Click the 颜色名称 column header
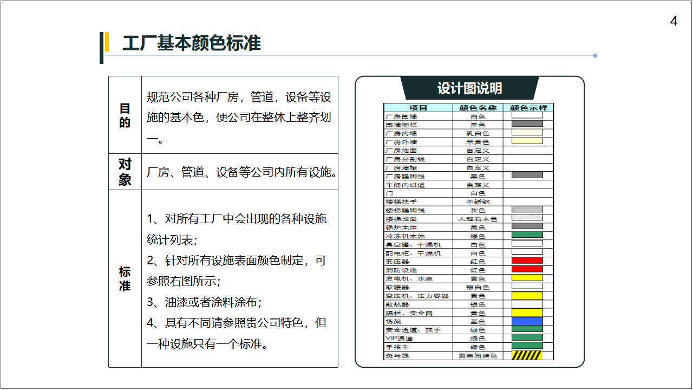The height and width of the screenshot is (390, 693). coord(478,108)
